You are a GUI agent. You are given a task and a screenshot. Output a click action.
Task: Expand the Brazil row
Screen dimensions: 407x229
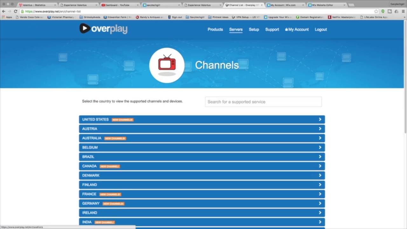[202, 156]
